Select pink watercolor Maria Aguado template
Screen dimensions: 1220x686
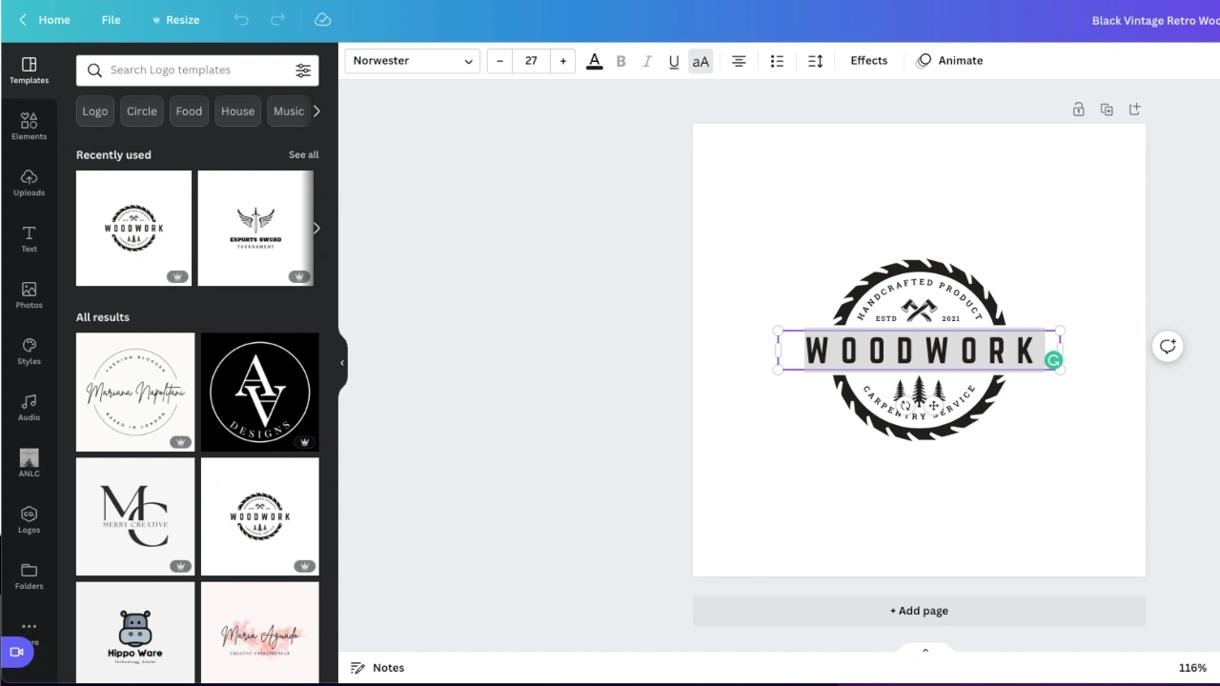point(260,633)
